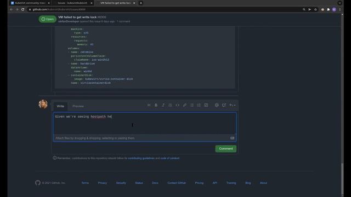Open the saved replies dropdown
The width and height of the screenshot is (351, 197).
point(233,105)
